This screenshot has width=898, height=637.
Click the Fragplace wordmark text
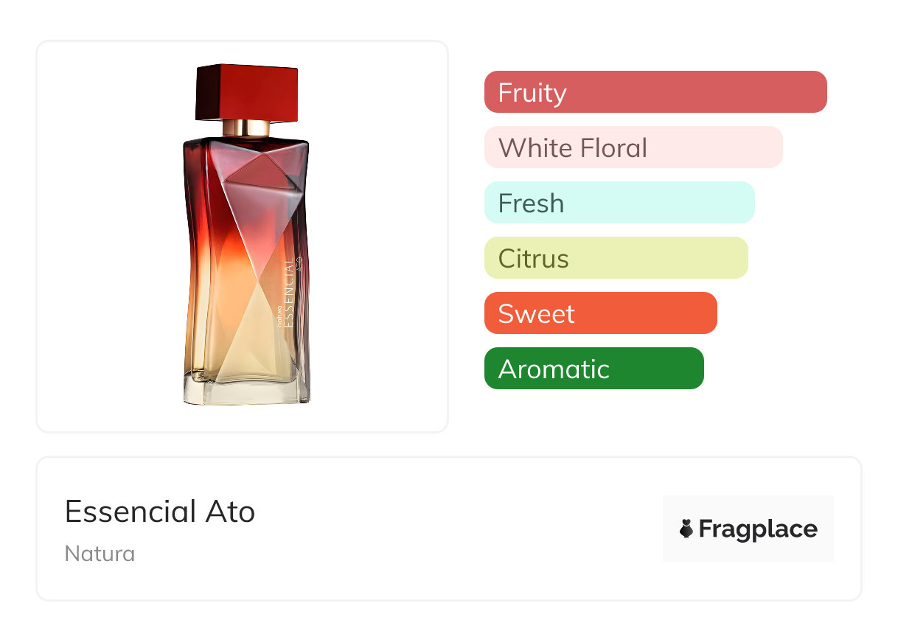click(758, 529)
